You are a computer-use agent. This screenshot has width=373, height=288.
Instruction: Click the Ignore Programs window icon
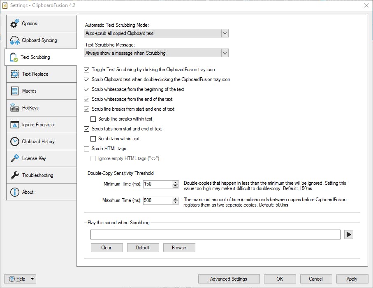15,125
